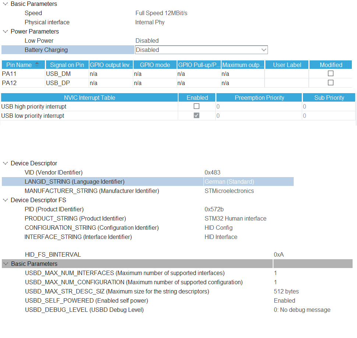
Task: Click the 'HID Interface' value
Action: pos(221,237)
